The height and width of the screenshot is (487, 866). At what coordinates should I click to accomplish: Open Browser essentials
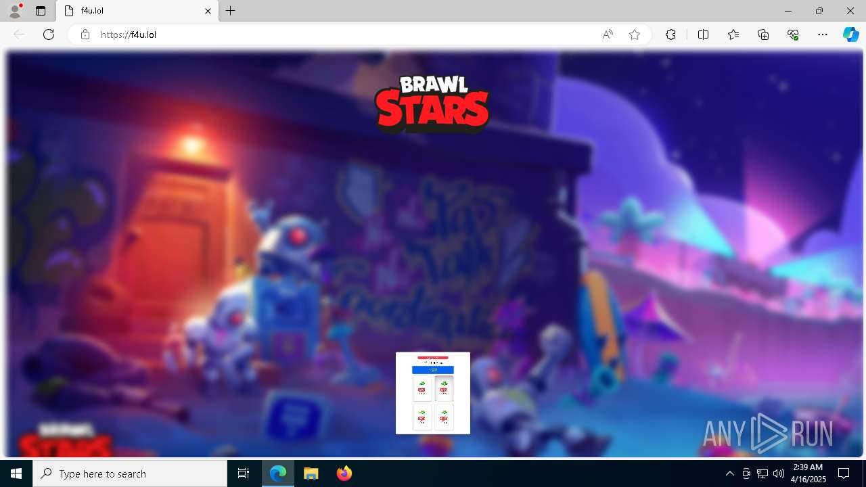pos(793,34)
